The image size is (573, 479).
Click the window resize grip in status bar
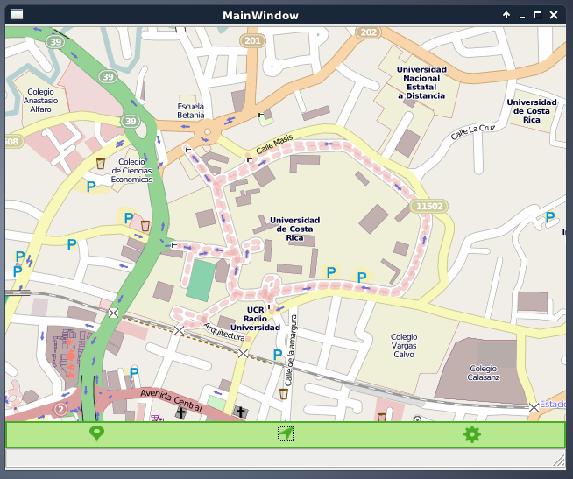(559, 461)
